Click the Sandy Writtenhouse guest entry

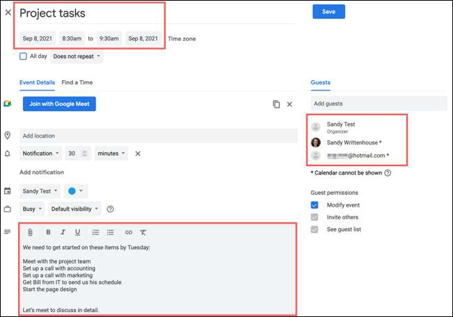(x=354, y=142)
